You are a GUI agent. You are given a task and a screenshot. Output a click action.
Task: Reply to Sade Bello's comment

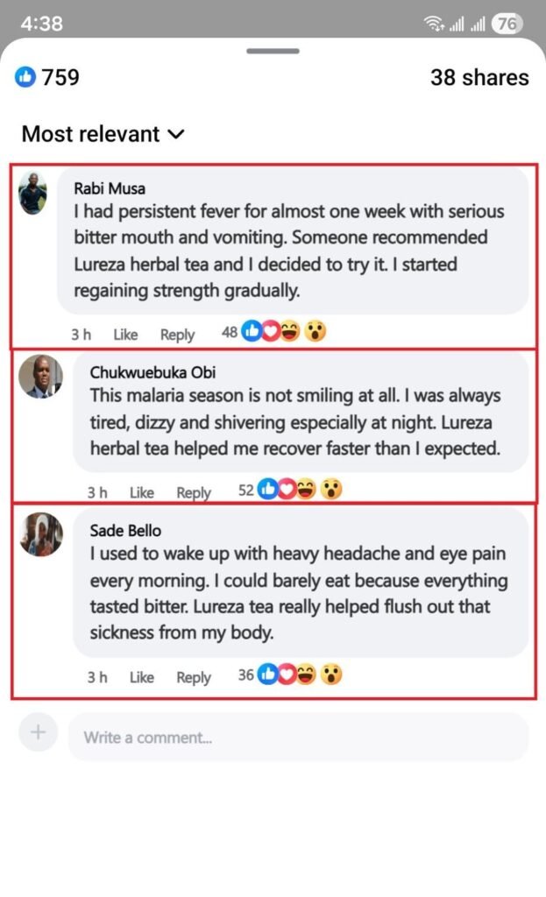point(194,678)
